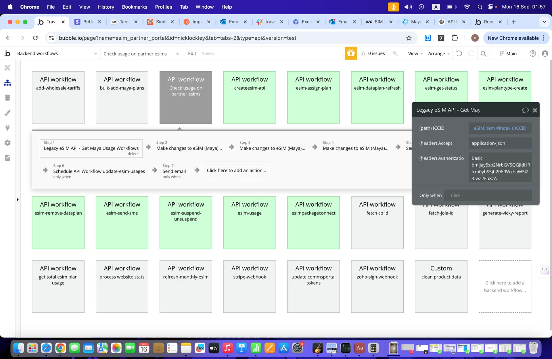Image resolution: width=552 pixels, height=359 pixels.
Task: Click the gift box icon in toolbar
Action: 351,53
